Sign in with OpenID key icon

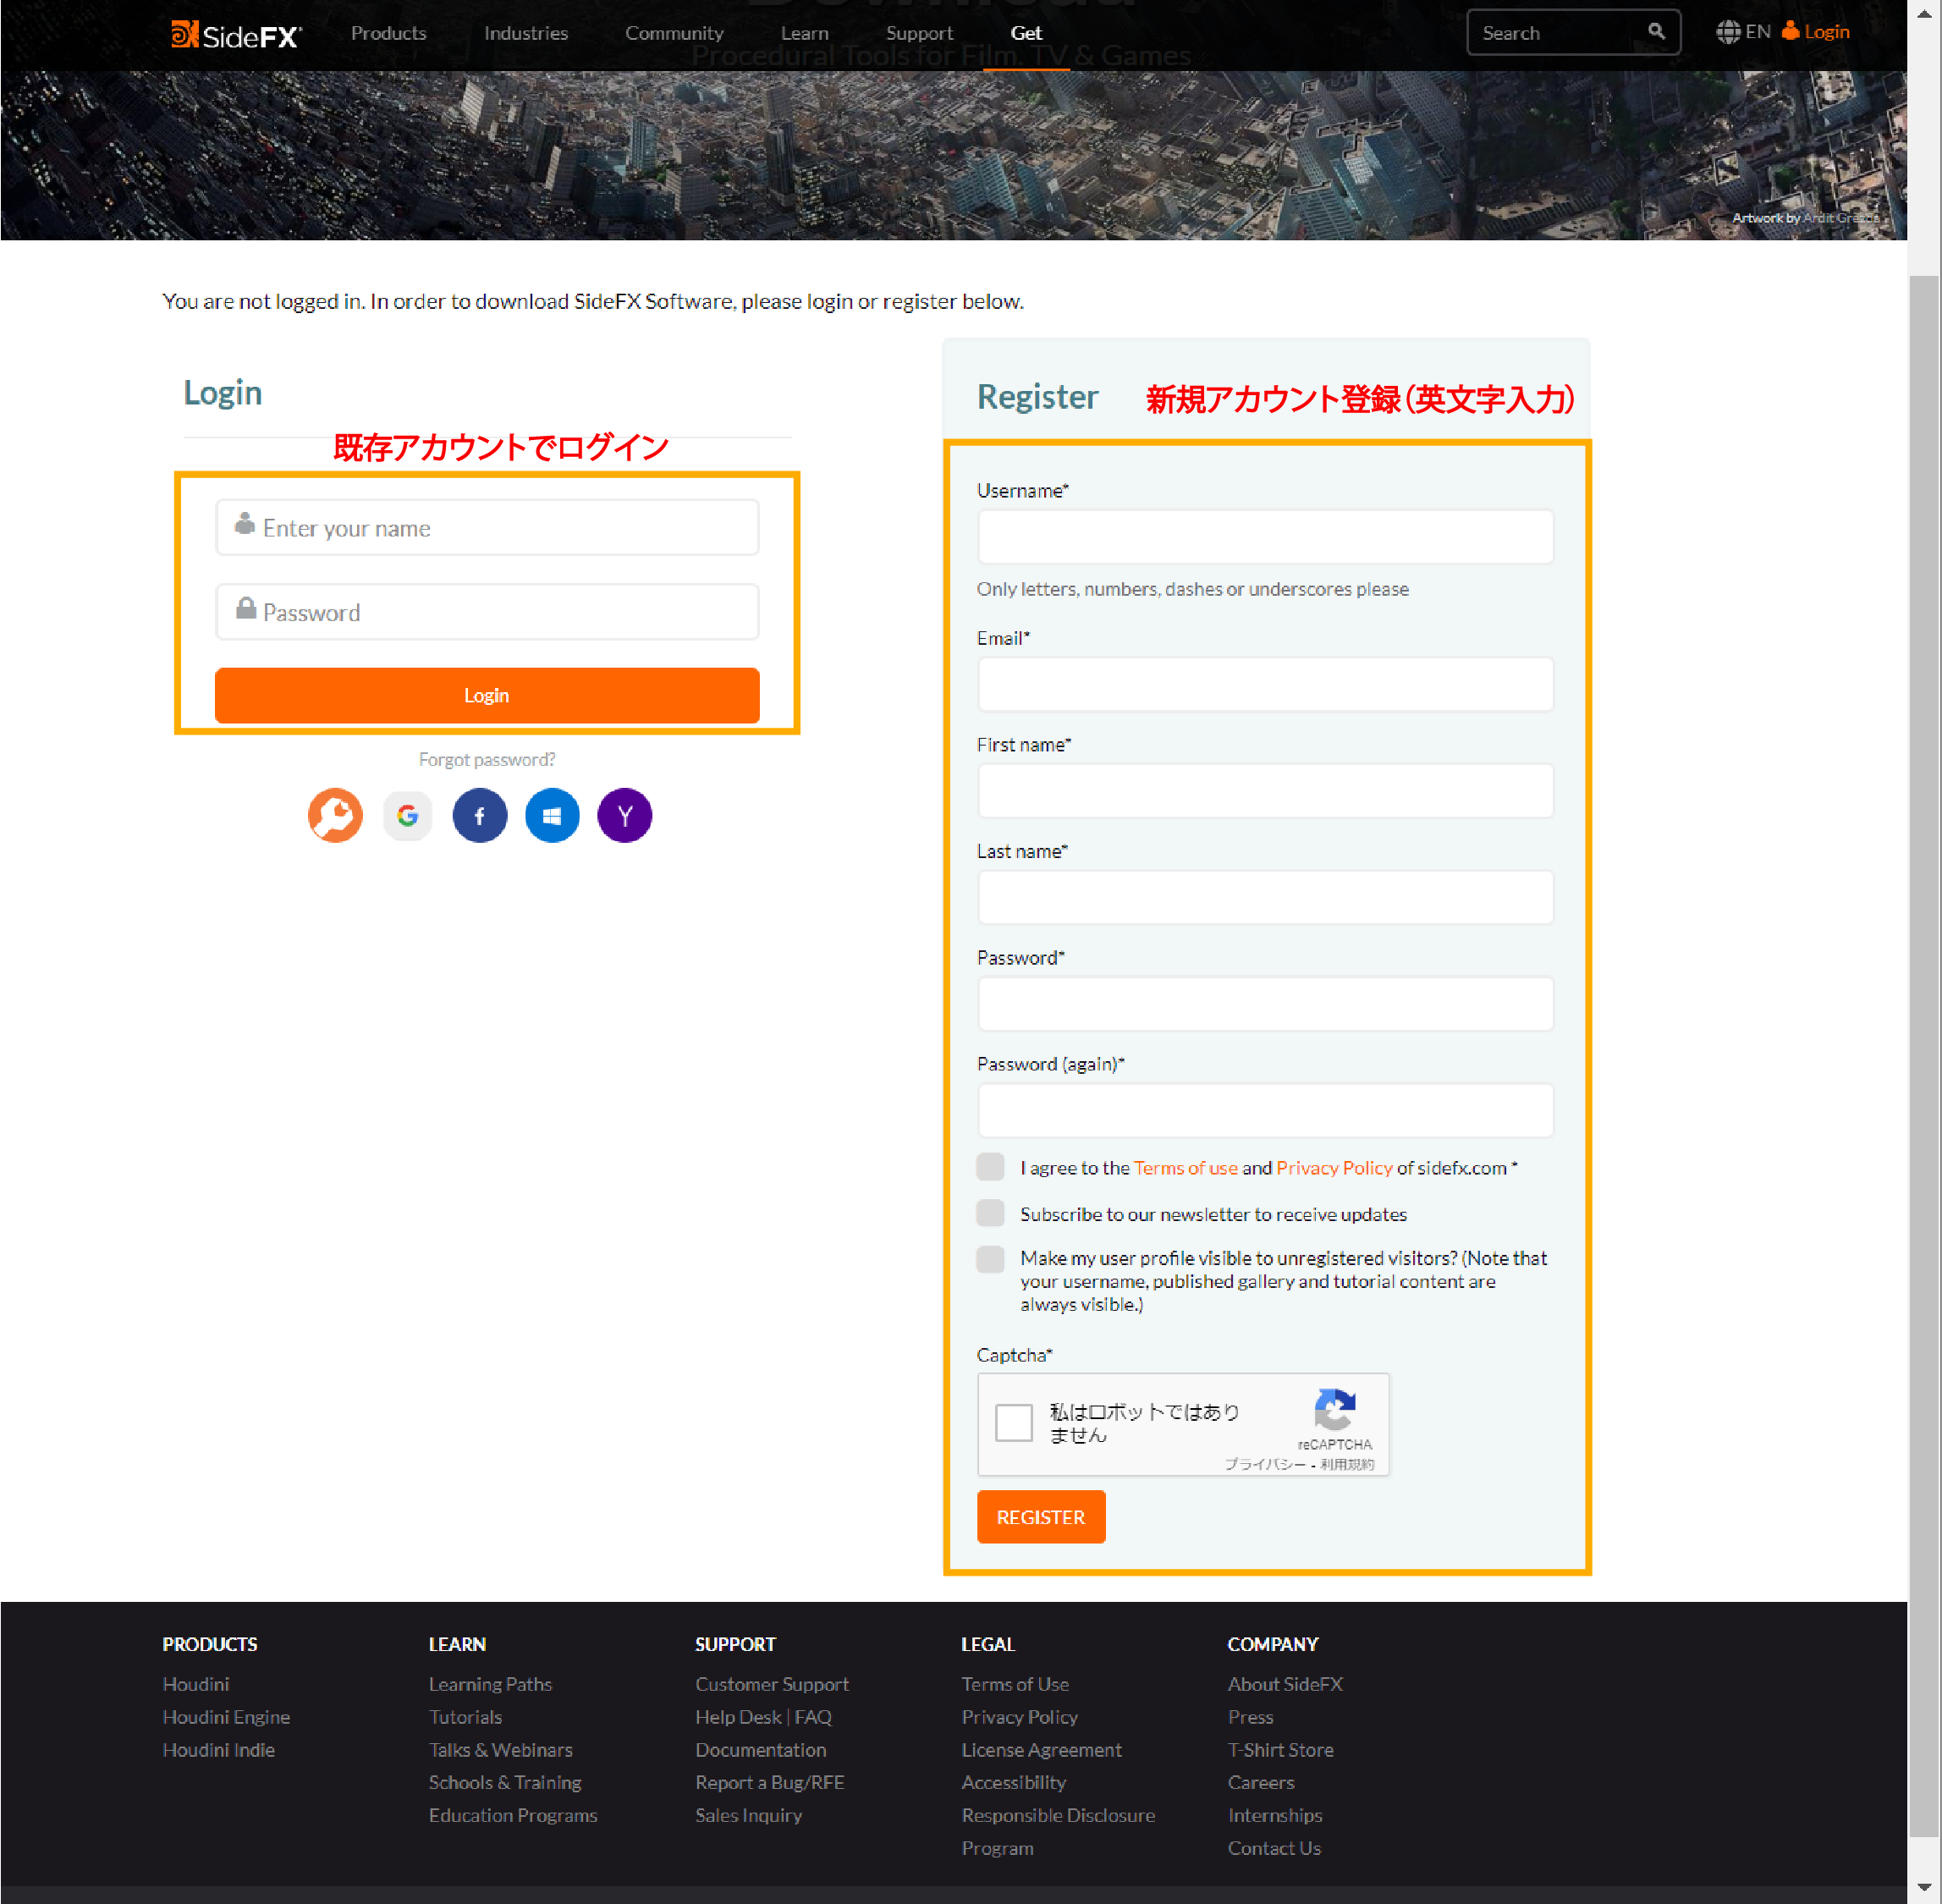[x=335, y=815]
